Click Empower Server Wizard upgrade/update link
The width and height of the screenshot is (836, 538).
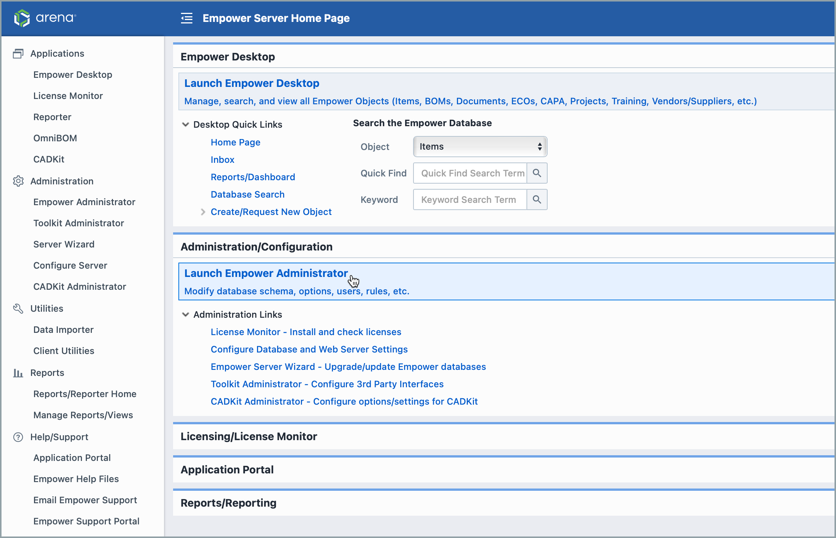pos(348,367)
